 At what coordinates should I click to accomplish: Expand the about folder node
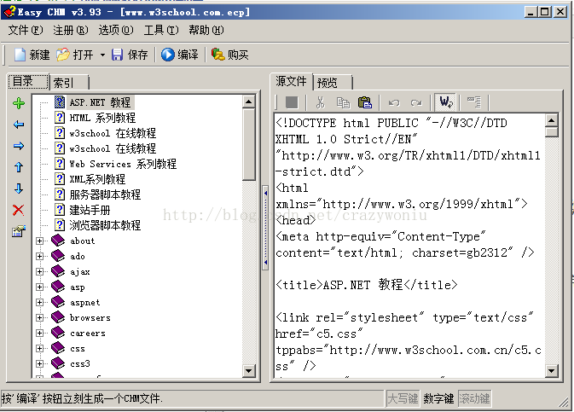[x=39, y=241]
